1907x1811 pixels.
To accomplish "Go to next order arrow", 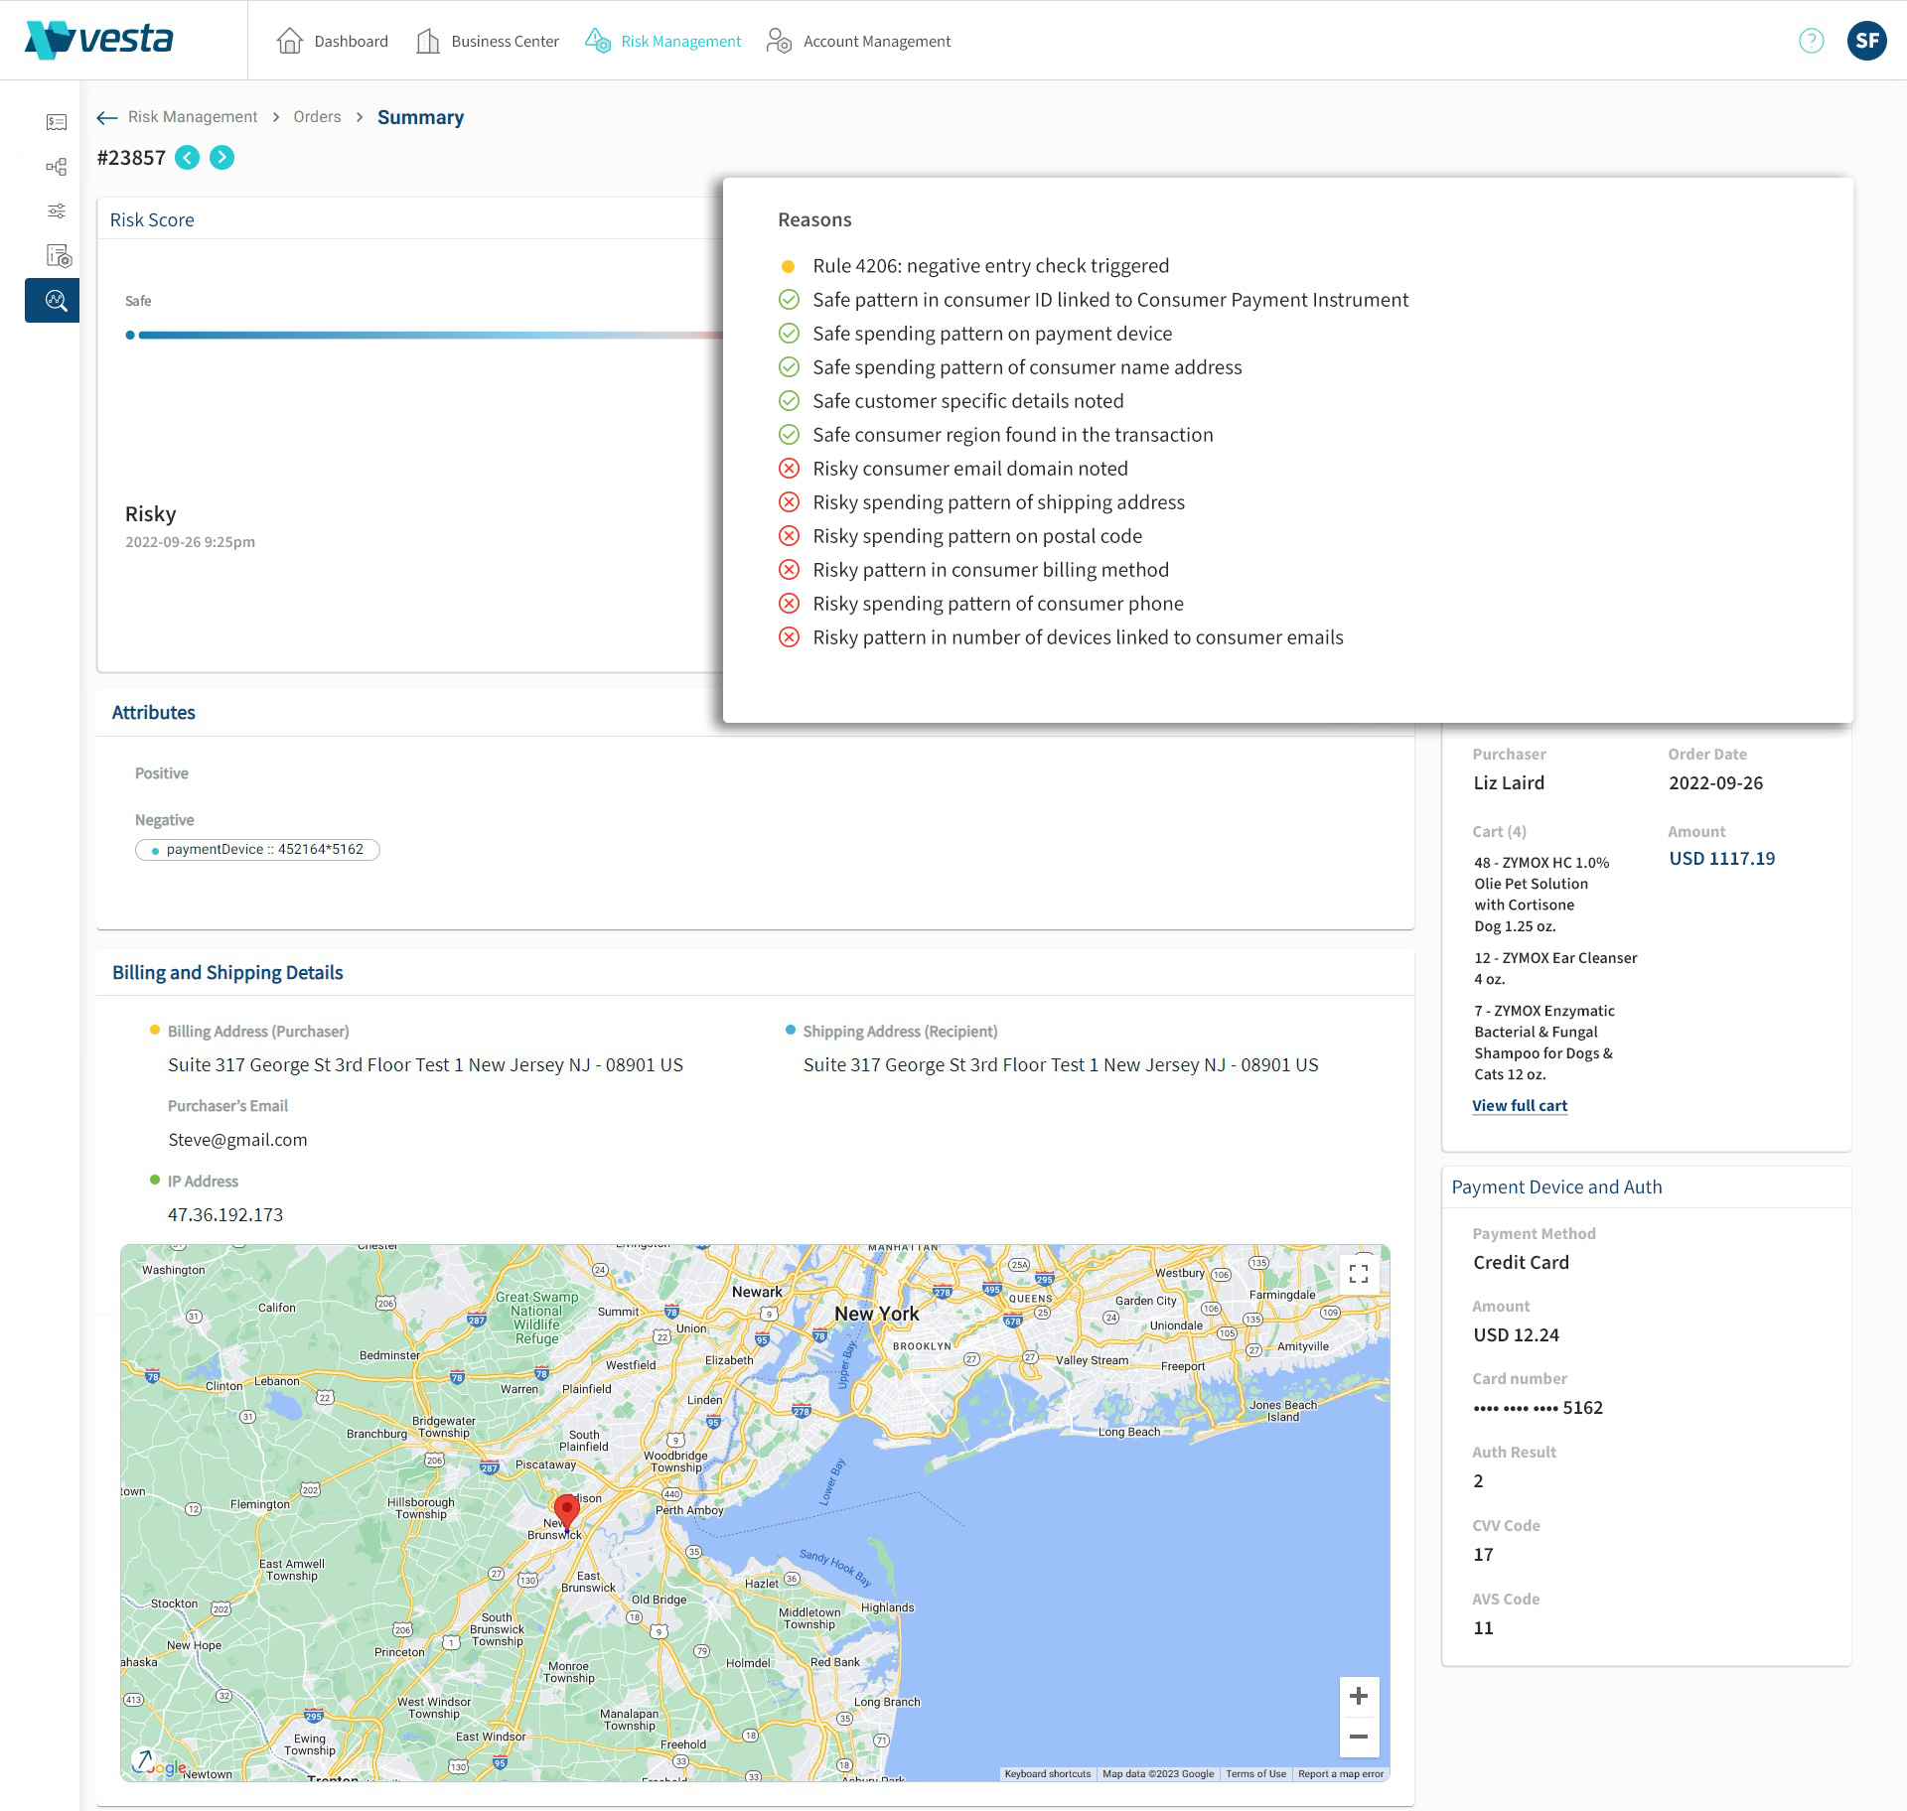I will 222,158.
